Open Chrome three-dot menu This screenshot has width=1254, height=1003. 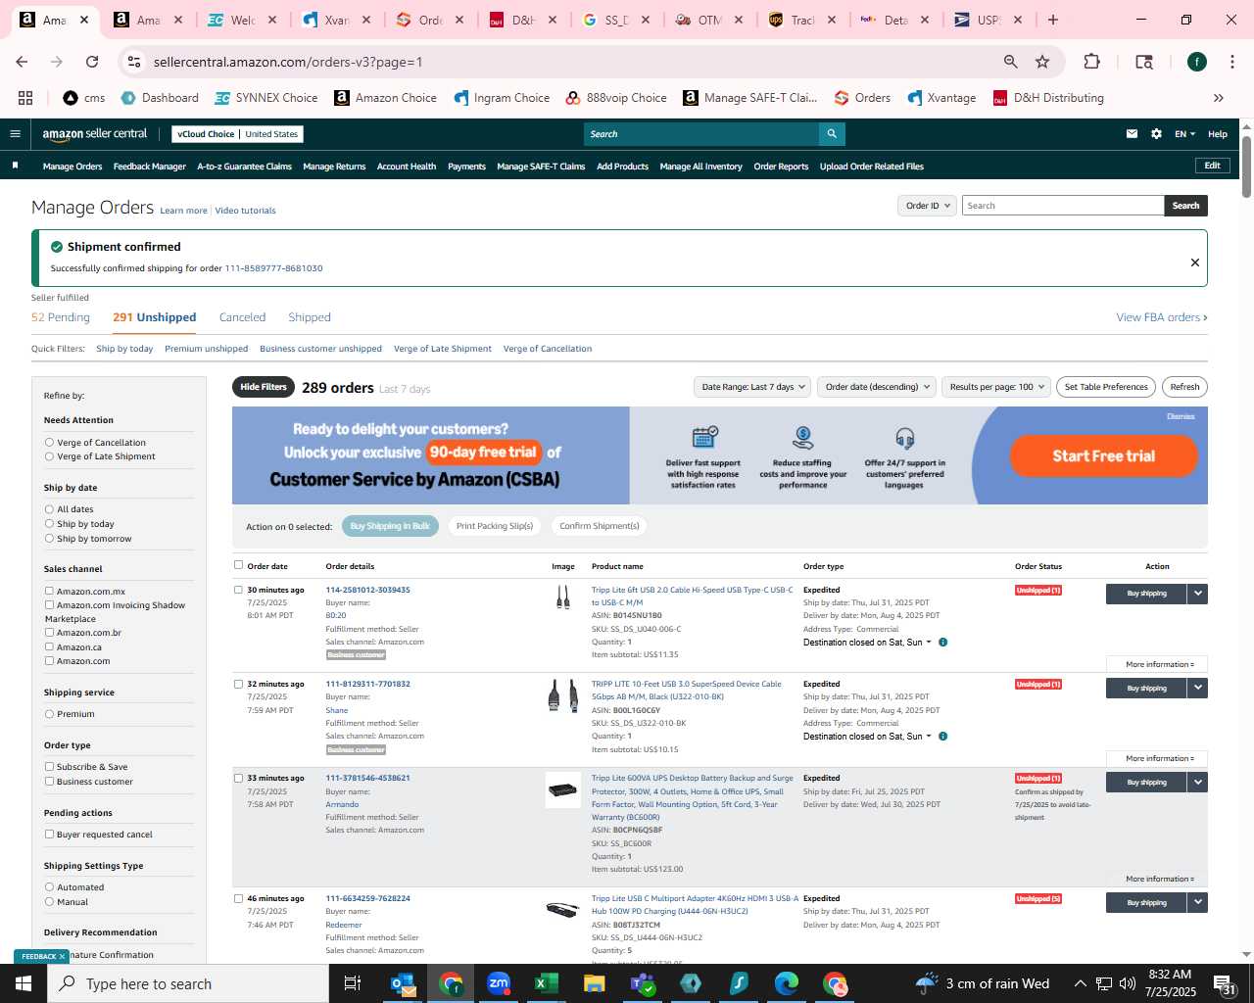coord(1230,62)
